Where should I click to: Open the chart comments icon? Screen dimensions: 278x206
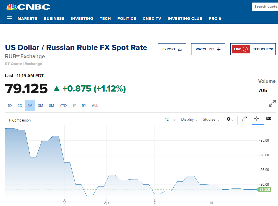tap(269, 119)
